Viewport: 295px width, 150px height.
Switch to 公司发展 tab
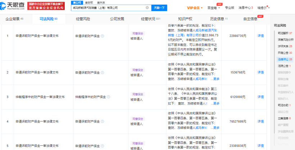[x=117, y=19]
